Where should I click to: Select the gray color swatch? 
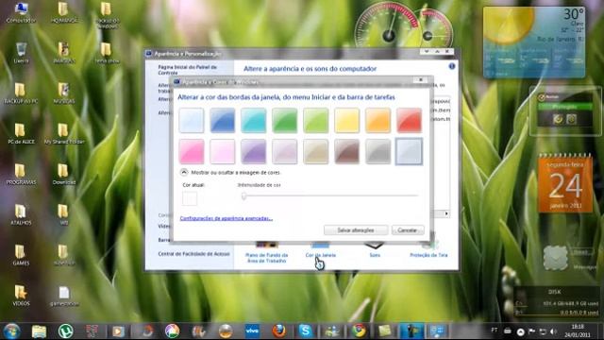pyautogui.click(x=377, y=151)
